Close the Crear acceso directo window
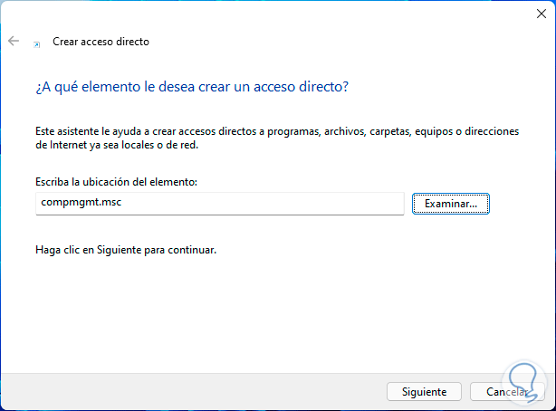The height and width of the screenshot is (411, 556). [x=534, y=13]
